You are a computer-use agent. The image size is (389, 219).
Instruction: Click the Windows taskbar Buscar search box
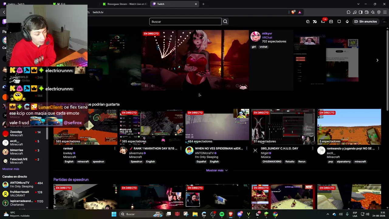coord(142,214)
